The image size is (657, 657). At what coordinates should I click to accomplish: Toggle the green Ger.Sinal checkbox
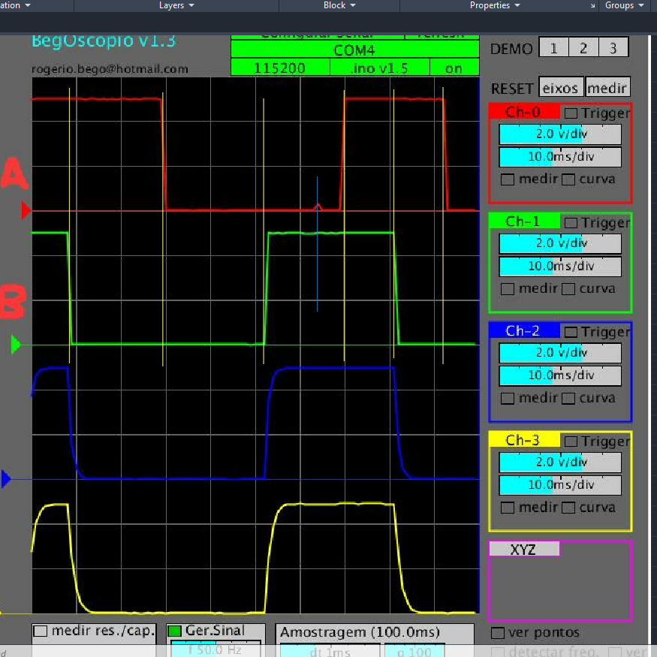coord(174,631)
